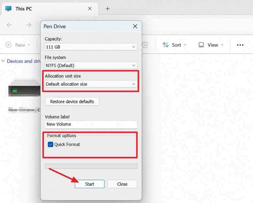This screenshot has width=253, height=203.
Task: Select the This PC tab
Action: click(50, 9)
